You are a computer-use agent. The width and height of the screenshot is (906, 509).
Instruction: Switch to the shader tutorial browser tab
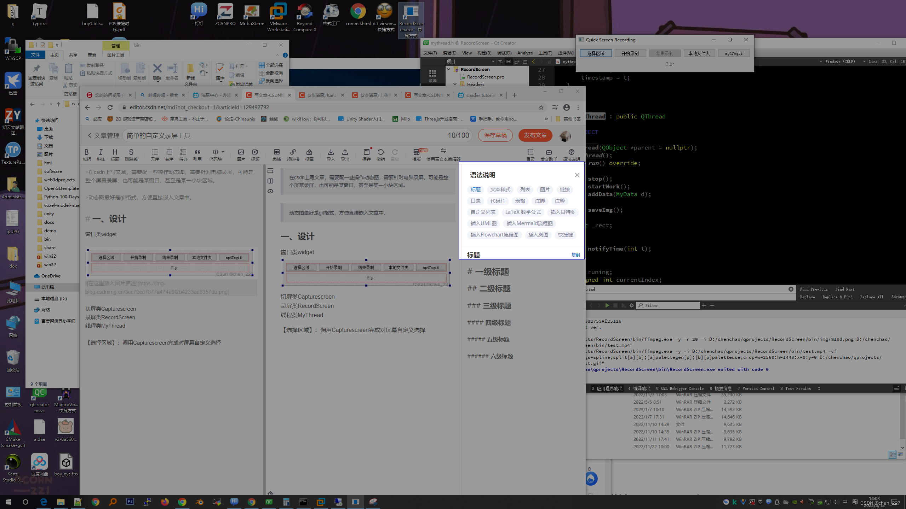coord(480,95)
